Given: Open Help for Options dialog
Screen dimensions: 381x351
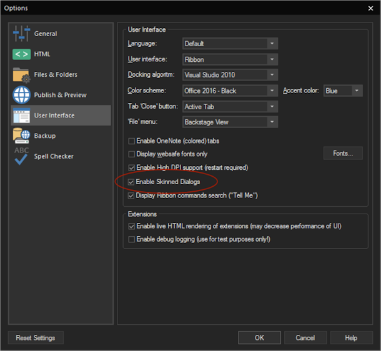Looking at the screenshot, I should [x=352, y=338].
